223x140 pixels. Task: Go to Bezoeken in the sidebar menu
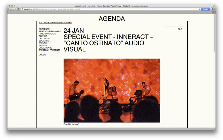click(44, 29)
